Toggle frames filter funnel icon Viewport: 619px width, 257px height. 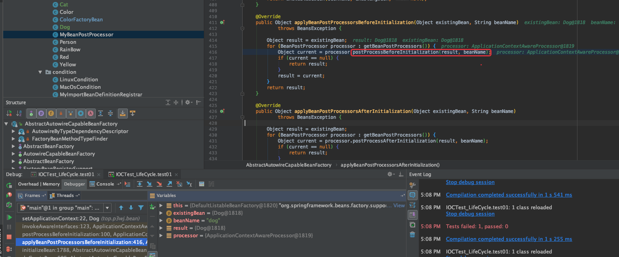[x=141, y=208]
